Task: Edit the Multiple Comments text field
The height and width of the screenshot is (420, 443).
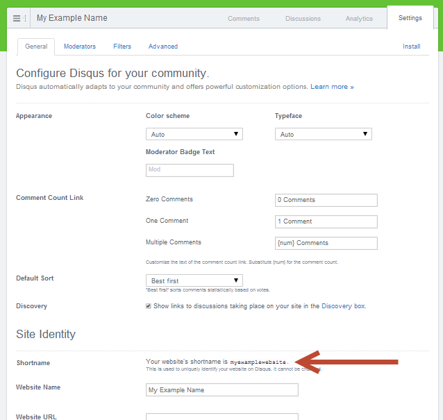Action: (x=326, y=243)
